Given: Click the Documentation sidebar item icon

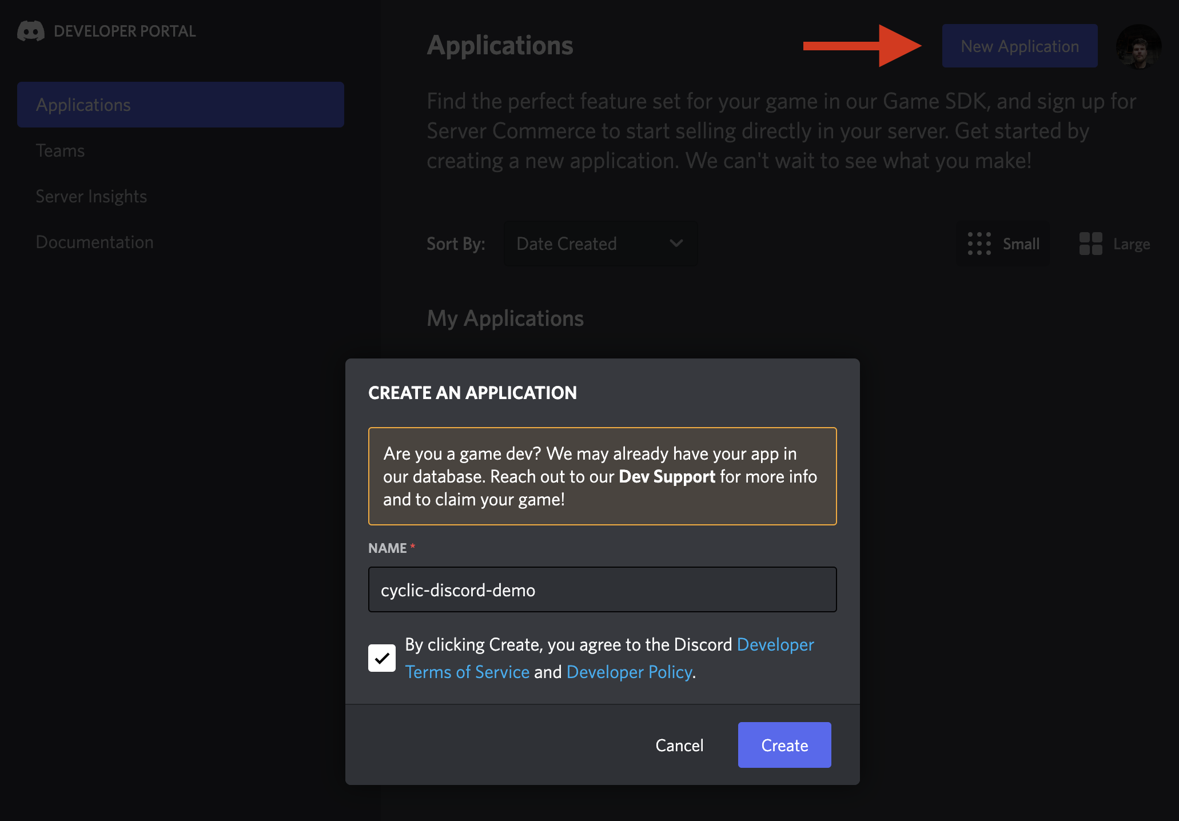Looking at the screenshot, I should [95, 242].
